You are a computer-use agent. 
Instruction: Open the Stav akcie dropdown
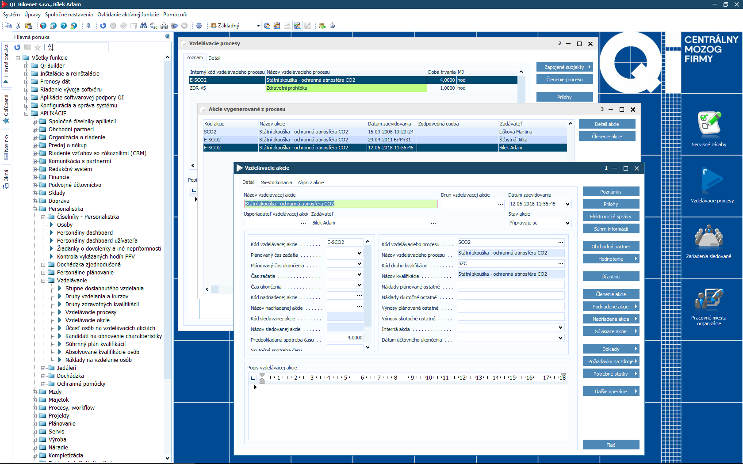coord(567,223)
